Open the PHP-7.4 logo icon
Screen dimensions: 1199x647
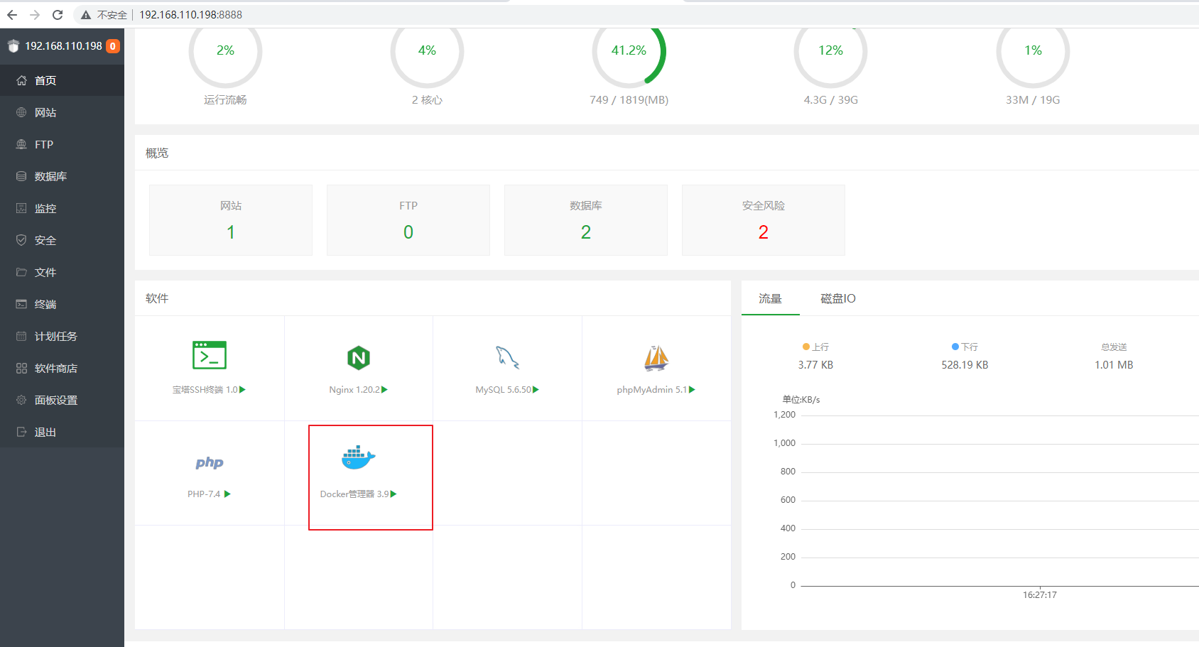[x=210, y=463]
